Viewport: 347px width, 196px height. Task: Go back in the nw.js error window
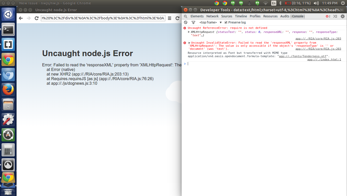coord(21,18)
